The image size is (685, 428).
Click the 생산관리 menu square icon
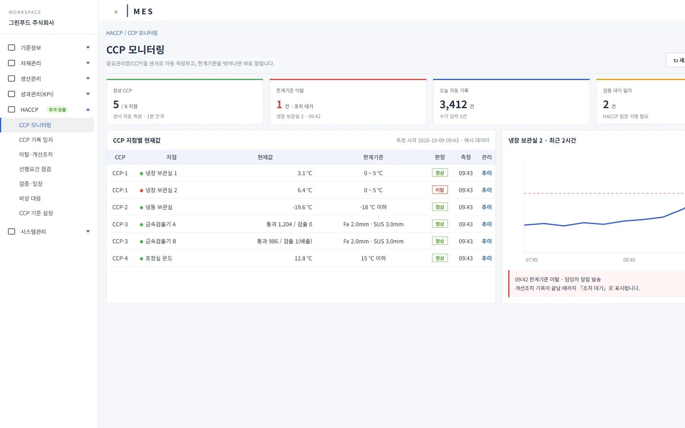(11, 78)
